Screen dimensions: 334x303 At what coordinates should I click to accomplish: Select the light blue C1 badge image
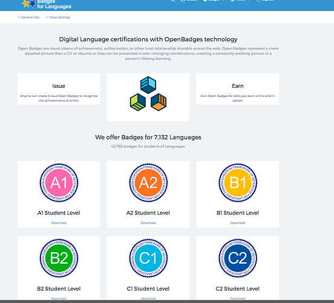click(148, 258)
